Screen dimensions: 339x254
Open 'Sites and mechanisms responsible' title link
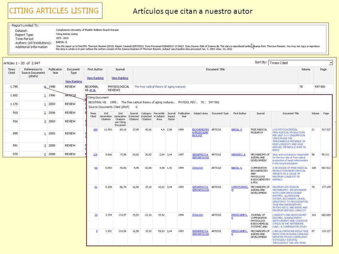pos(291,159)
